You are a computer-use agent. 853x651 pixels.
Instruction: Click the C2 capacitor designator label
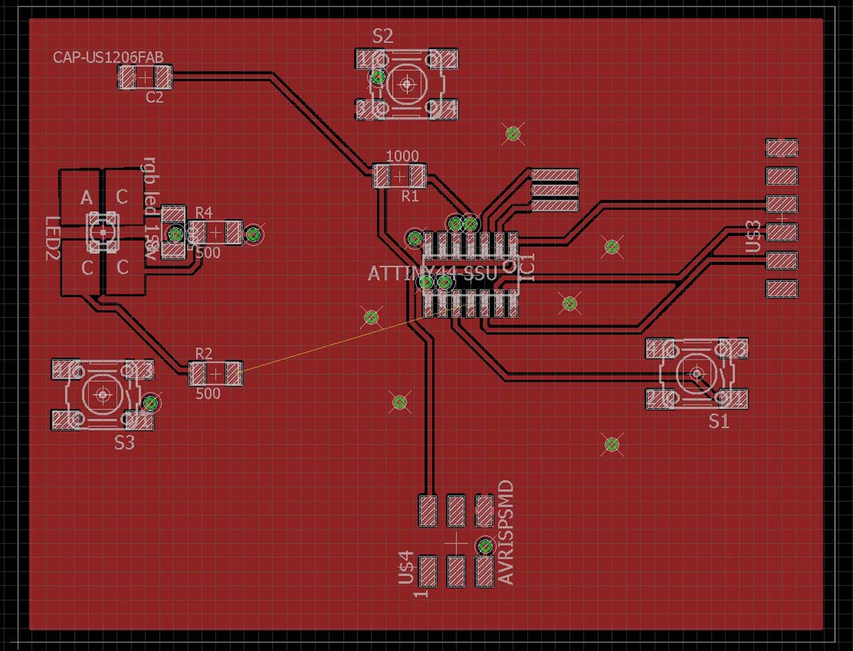[x=154, y=98]
